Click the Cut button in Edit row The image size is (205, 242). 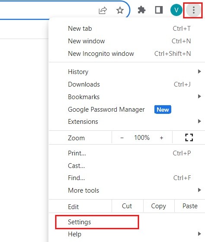coord(127,206)
